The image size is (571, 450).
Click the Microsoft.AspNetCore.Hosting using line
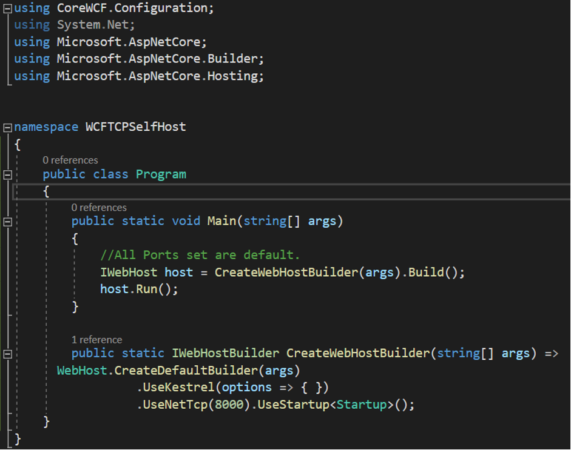pyautogui.click(x=140, y=76)
